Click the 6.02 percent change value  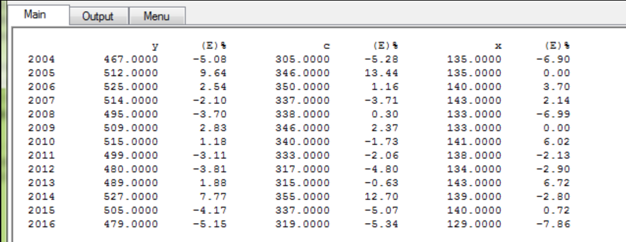[557, 142]
